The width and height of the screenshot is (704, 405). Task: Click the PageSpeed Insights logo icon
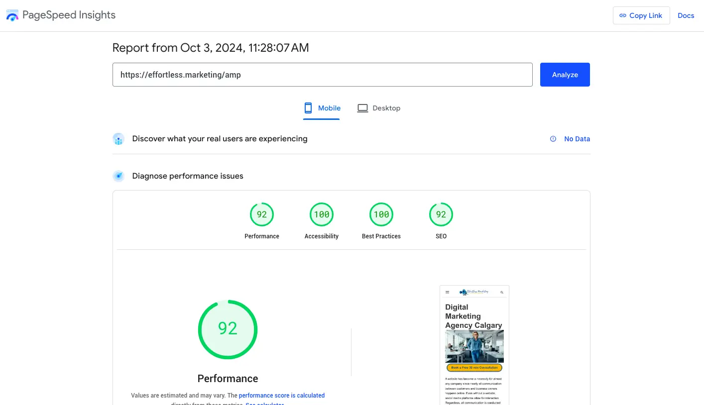click(x=12, y=15)
